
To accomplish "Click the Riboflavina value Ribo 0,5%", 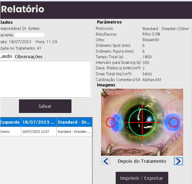I will click(x=151, y=34).
